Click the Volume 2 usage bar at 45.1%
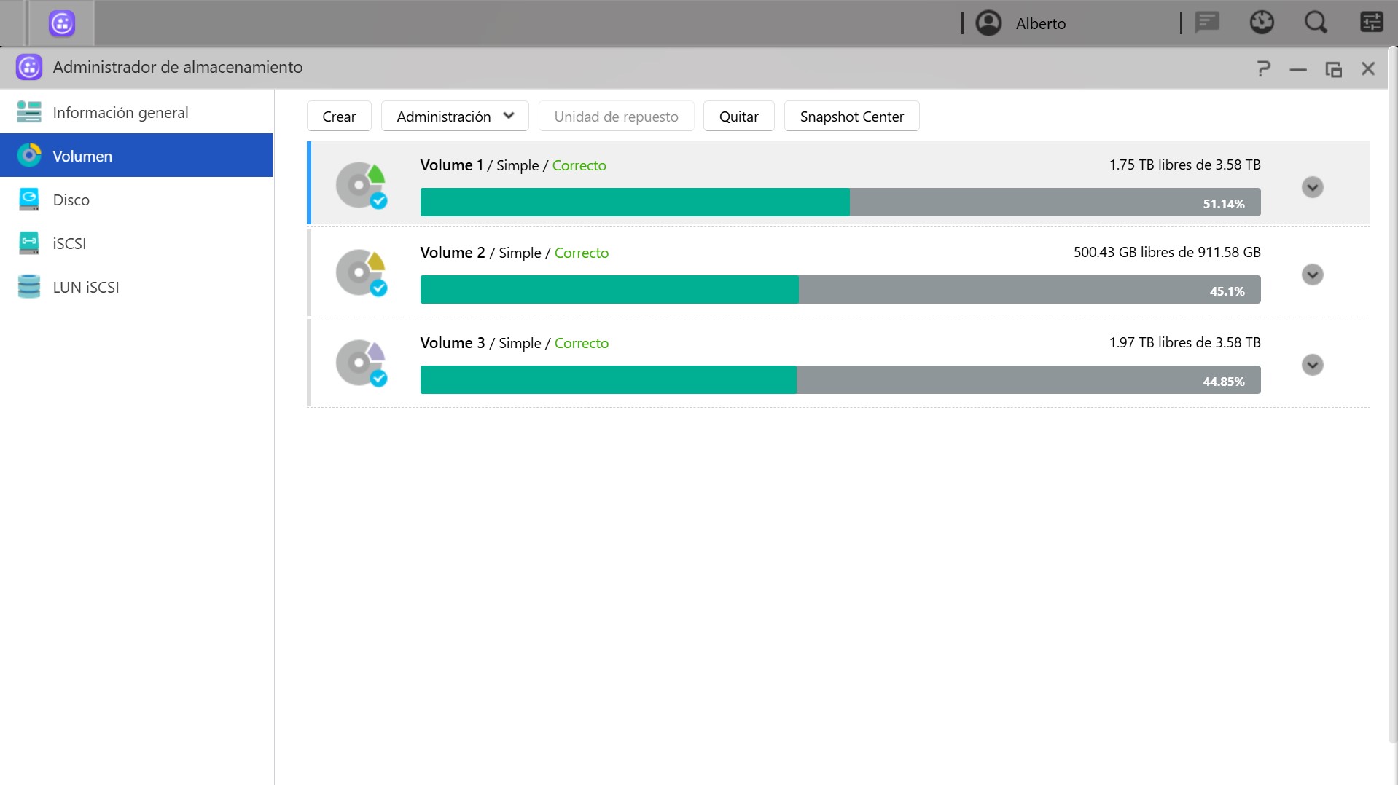Viewport: 1398px width, 785px height. [x=840, y=290]
